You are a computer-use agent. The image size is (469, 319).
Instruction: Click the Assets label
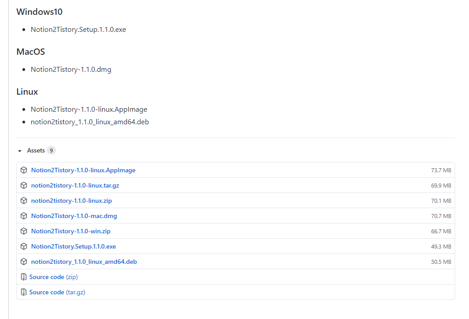point(36,150)
